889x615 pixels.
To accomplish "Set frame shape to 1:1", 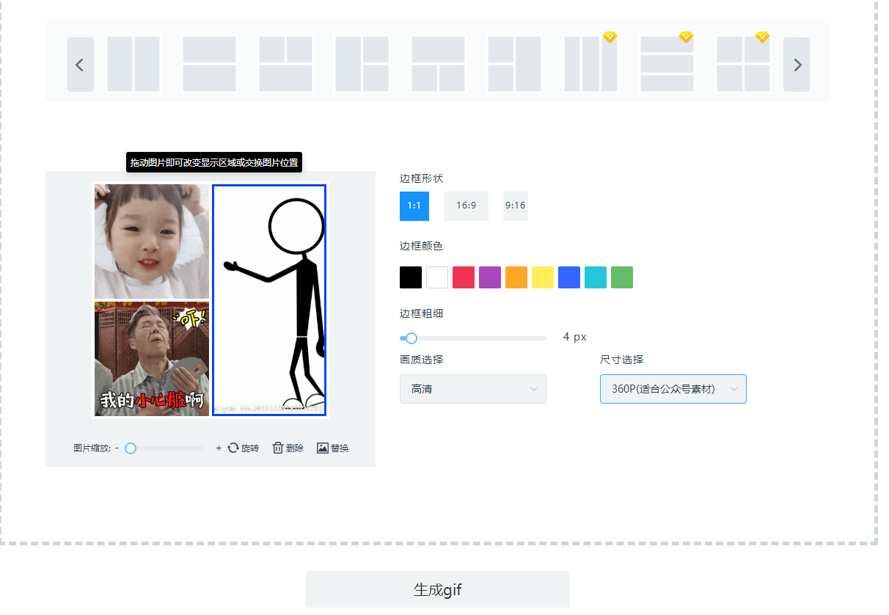I will (414, 205).
